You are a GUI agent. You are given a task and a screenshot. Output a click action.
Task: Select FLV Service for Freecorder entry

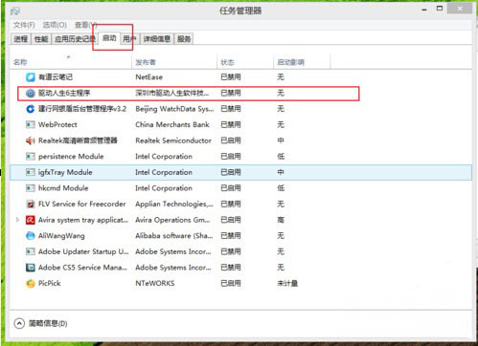(x=82, y=204)
